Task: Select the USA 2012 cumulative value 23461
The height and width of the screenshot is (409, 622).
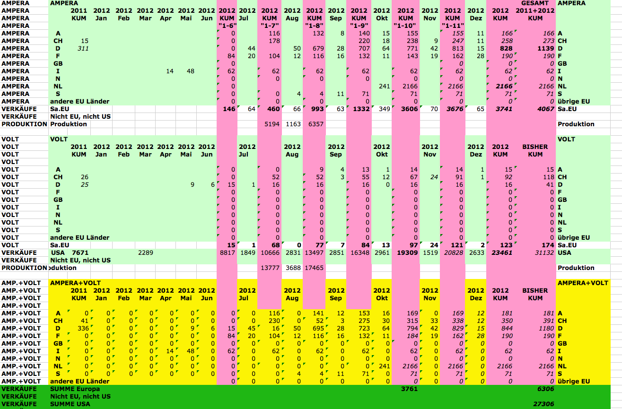Action: coord(501,252)
